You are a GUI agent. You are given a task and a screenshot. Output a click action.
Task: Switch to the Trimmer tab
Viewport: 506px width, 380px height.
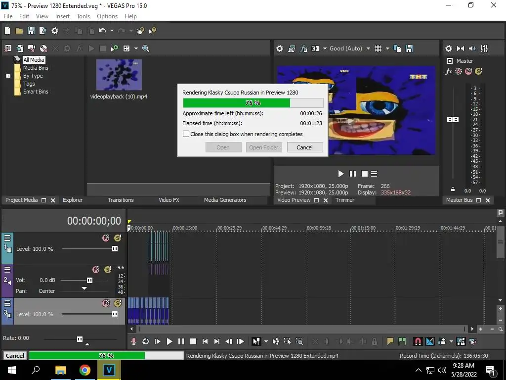[344, 200]
